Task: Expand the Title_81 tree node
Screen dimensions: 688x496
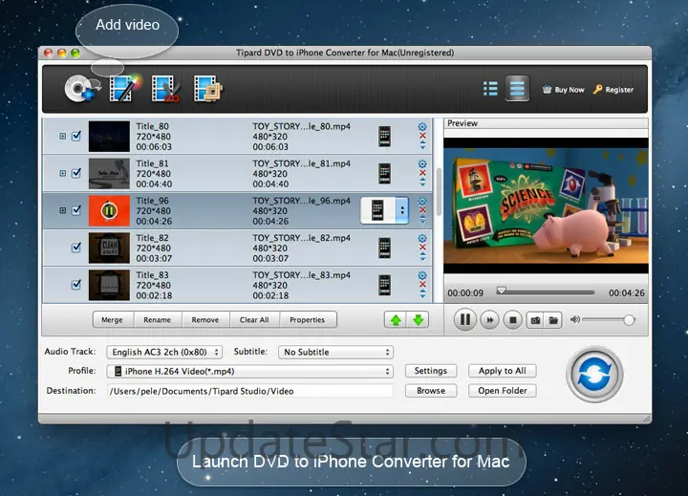Action: [x=63, y=173]
